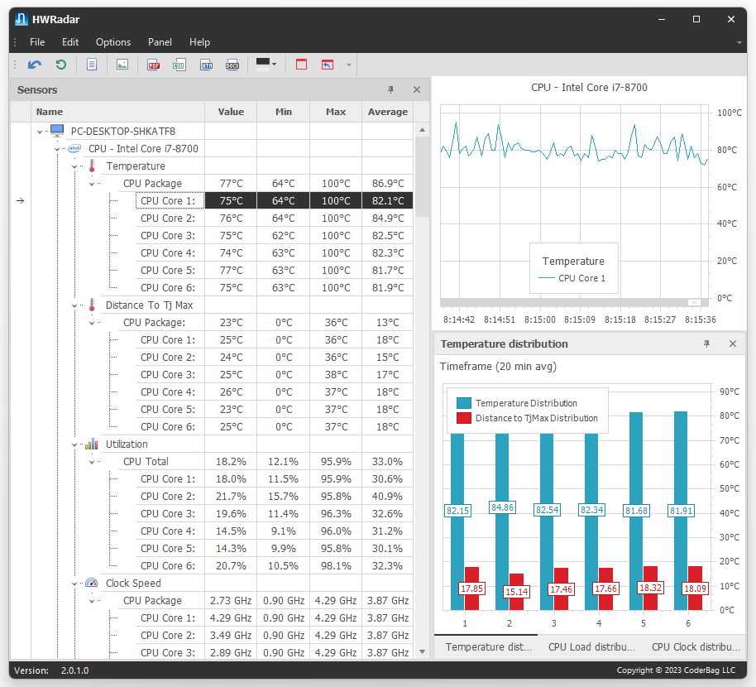Click the red window layout icon
The width and height of the screenshot is (756, 687).
click(301, 65)
